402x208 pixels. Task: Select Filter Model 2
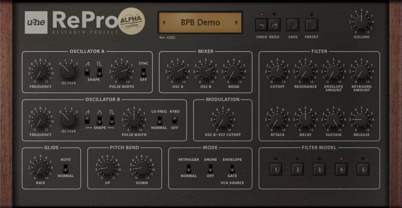click(x=297, y=169)
